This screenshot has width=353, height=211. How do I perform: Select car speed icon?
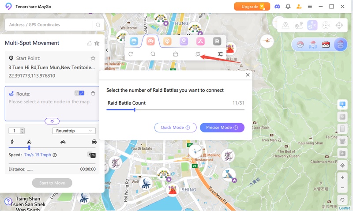94,142
